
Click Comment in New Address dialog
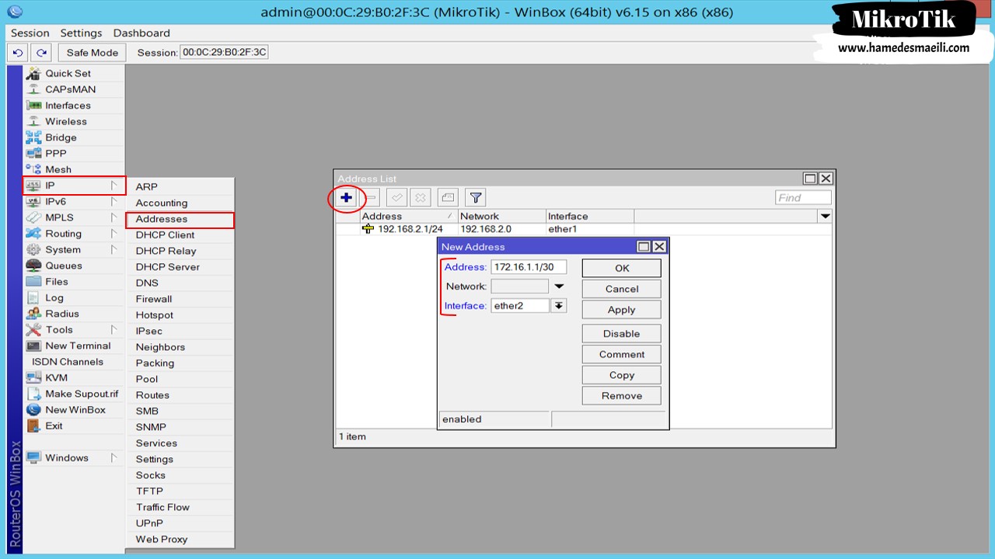622,354
